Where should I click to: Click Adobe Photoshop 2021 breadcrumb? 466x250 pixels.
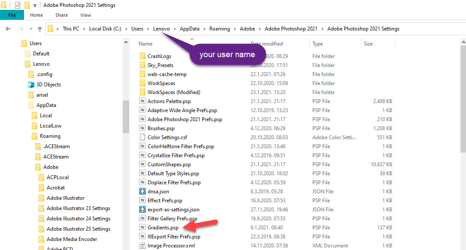pyautogui.click(x=291, y=29)
